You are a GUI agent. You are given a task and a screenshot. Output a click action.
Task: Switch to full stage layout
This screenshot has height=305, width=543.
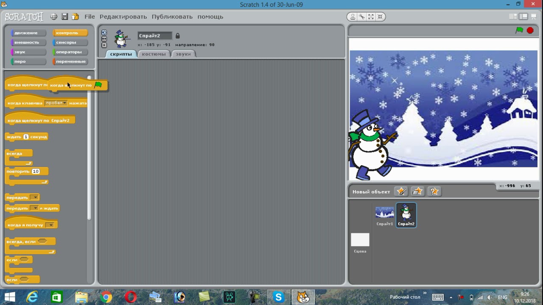click(x=523, y=17)
